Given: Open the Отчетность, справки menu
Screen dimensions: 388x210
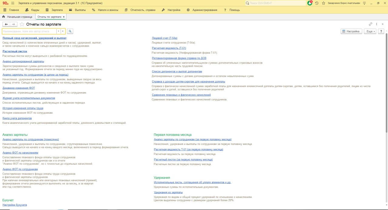Looking at the screenshot, I should [142, 10].
